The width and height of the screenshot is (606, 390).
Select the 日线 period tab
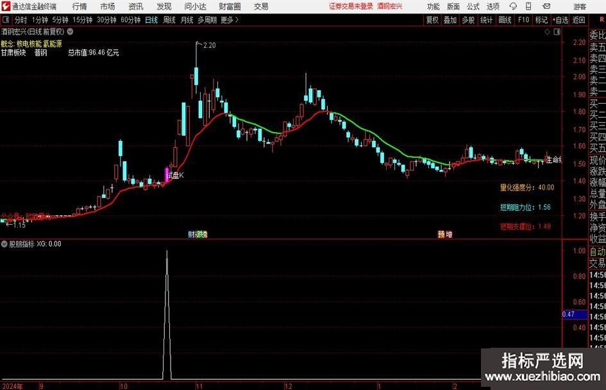(151, 20)
